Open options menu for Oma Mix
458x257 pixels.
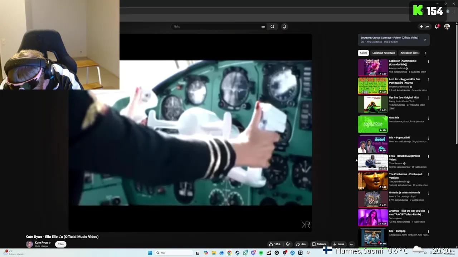pos(428,118)
